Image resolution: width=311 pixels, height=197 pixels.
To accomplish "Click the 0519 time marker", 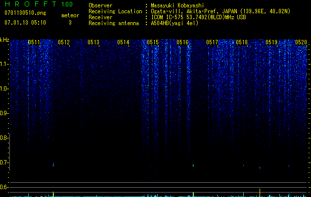I will 271,42.
